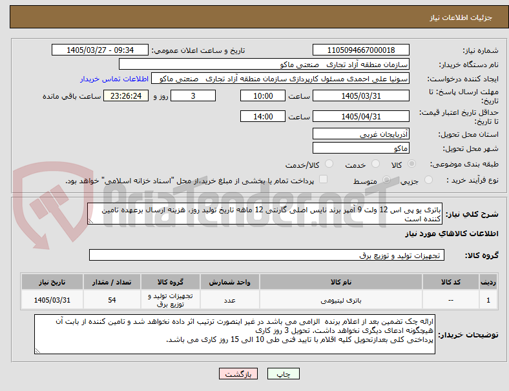This screenshot has width=509, height=391.
Task: Click the اطلاعات کالاهای مورد نیاز section heading
Action: [452, 234]
